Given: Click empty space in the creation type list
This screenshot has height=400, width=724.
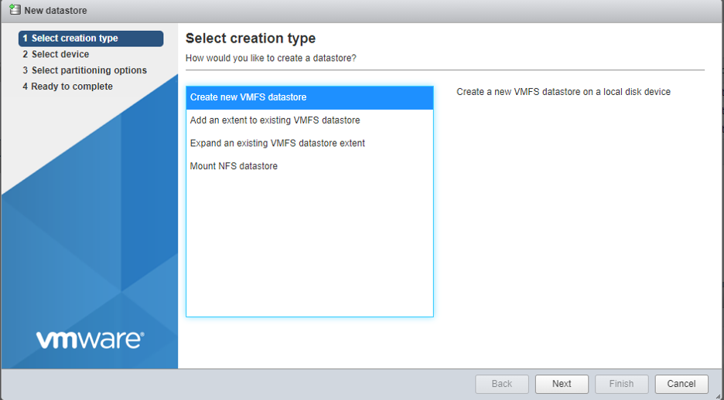Looking at the screenshot, I should tap(309, 247).
